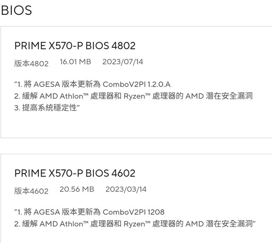This screenshot has width=272, height=243.
Task: Click the security note line in BIOS 4802
Action: click(x=133, y=96)
